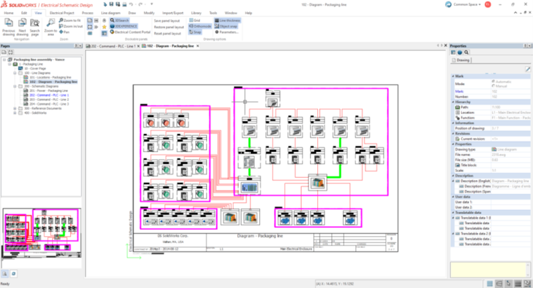Viewport: 533px width, 288px height.
Task: Go to the previous drawing
Action: coord(9,27)
